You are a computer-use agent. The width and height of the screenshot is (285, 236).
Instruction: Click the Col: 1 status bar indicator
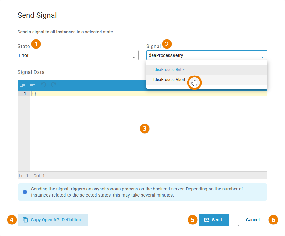[x=39, y=176]
